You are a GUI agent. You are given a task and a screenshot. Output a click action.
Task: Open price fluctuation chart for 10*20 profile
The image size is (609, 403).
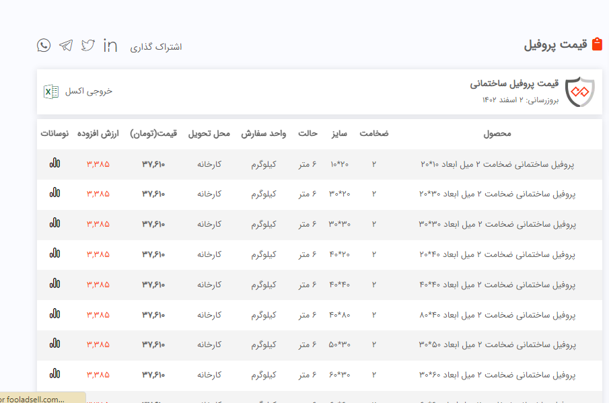click(55, 163)
